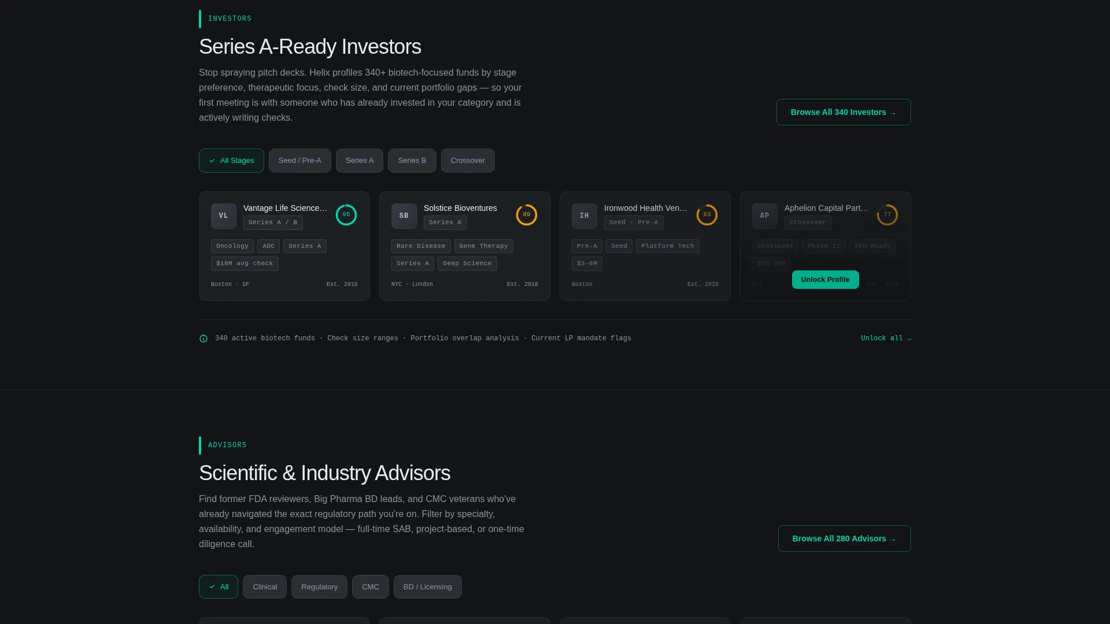Click the Series A / B badge

coord(273,222)
